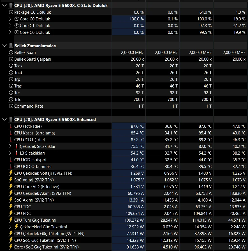Click the 61.0 % maximum Package C6 value
Screen dimensions: 248x251
[205, 12]
